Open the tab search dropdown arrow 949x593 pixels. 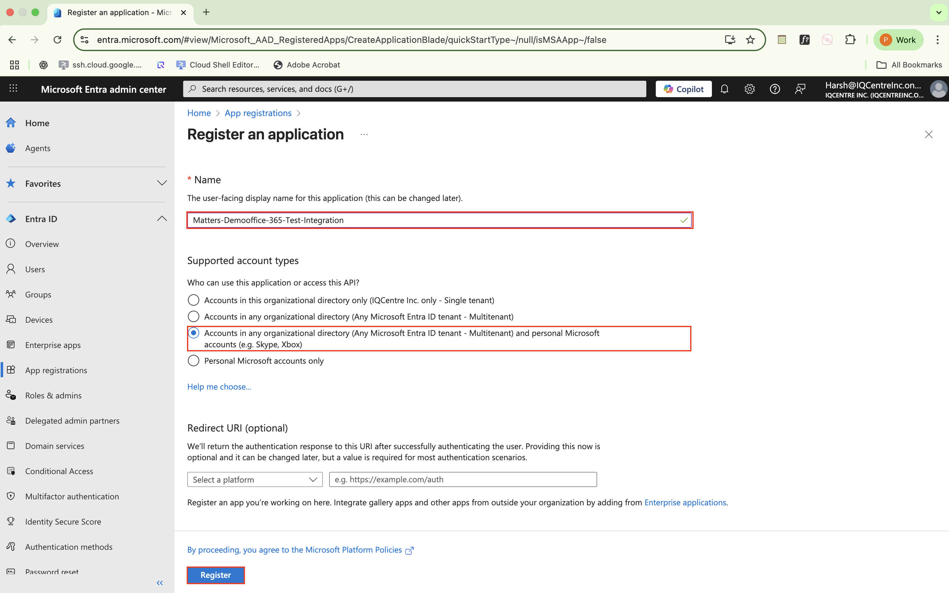tap(938, 12)
